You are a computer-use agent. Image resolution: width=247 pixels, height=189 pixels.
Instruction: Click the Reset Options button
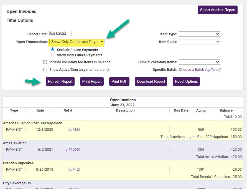coord(186,81)
